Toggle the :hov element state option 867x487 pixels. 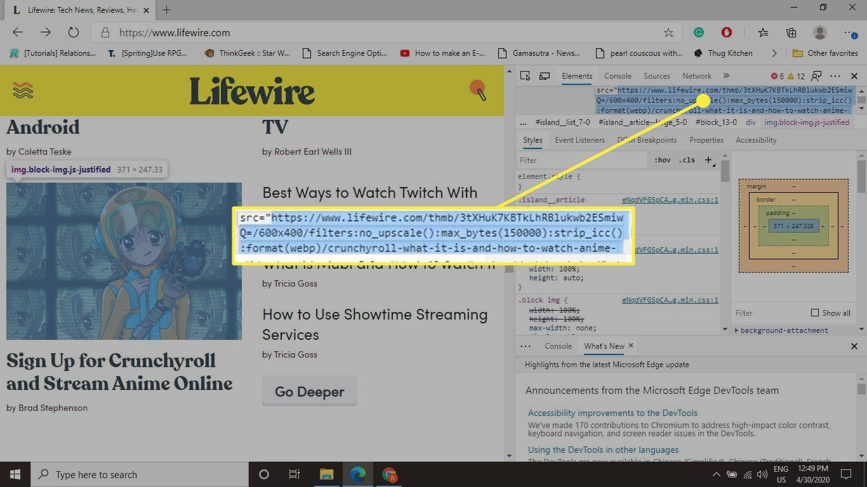click(x=663, y=160)
